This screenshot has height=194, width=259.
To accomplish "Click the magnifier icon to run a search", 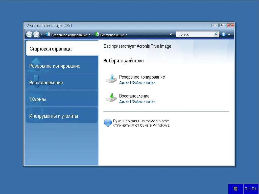I will pos(215,34).
